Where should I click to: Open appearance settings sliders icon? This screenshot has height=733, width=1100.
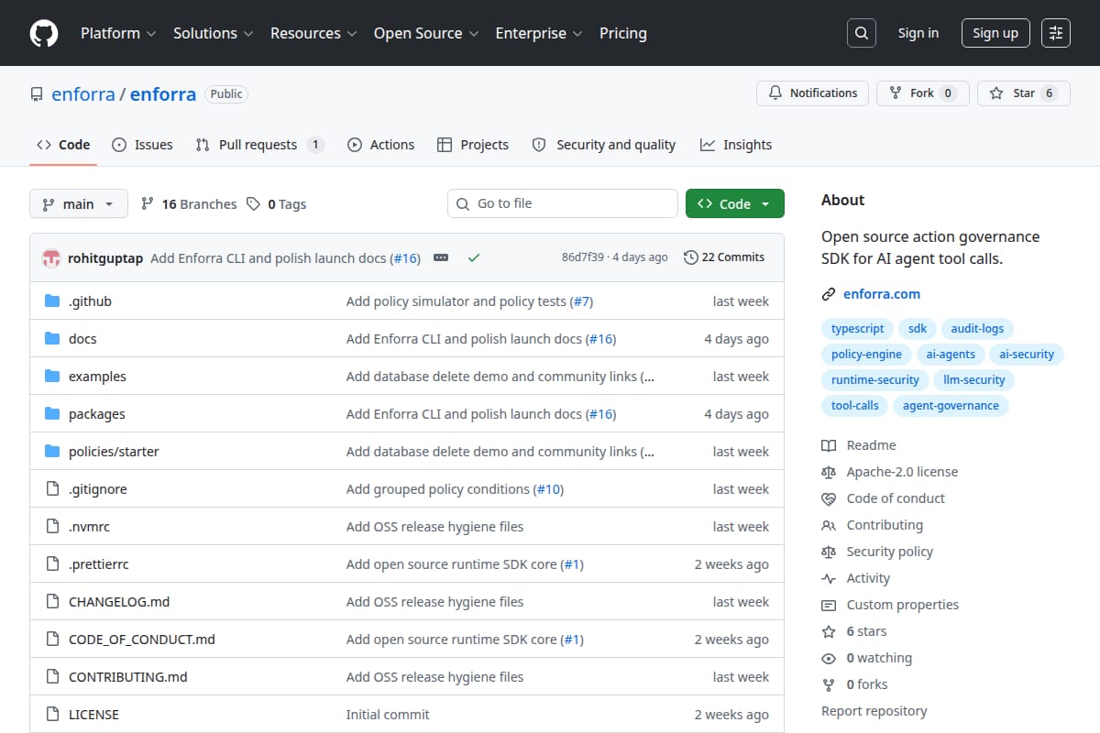[x=1056, y=33]
